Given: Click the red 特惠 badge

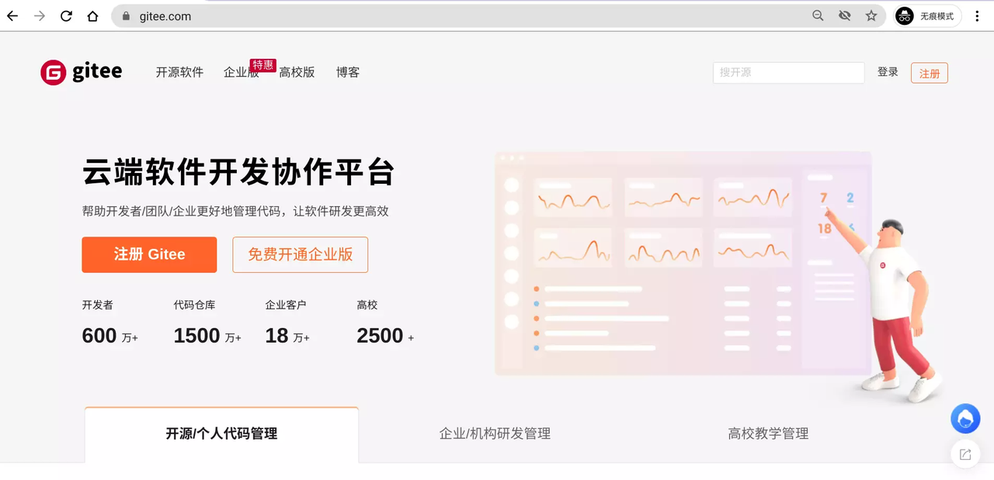Looking at the screenshot, I should pos(262,65).
